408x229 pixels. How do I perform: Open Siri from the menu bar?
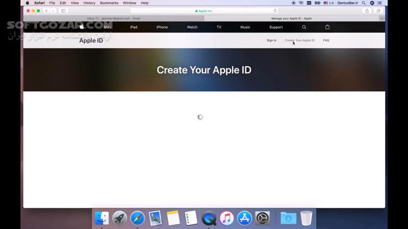(x=372, y=3)
